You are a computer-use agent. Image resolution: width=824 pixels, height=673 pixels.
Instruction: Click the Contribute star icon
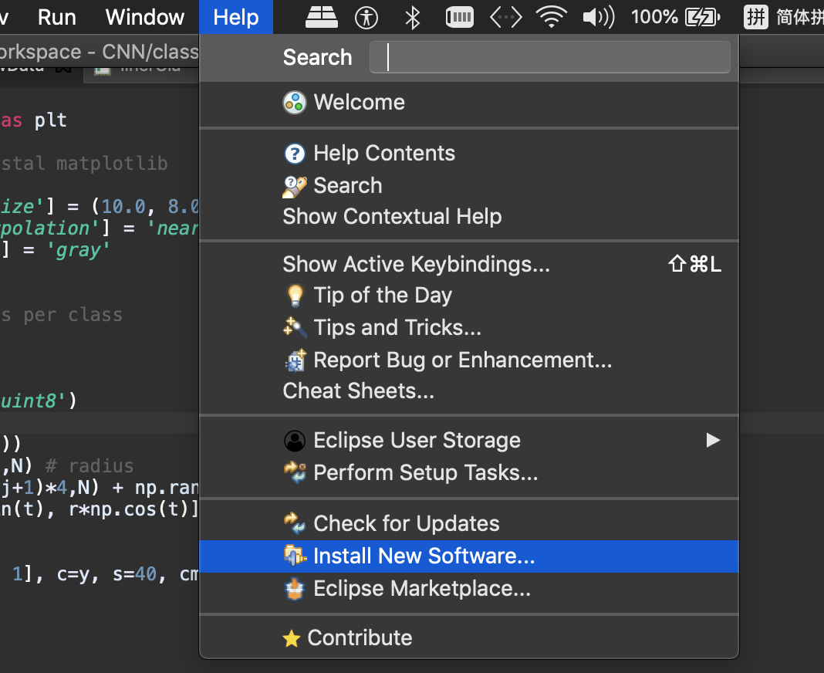click(291, 638)
